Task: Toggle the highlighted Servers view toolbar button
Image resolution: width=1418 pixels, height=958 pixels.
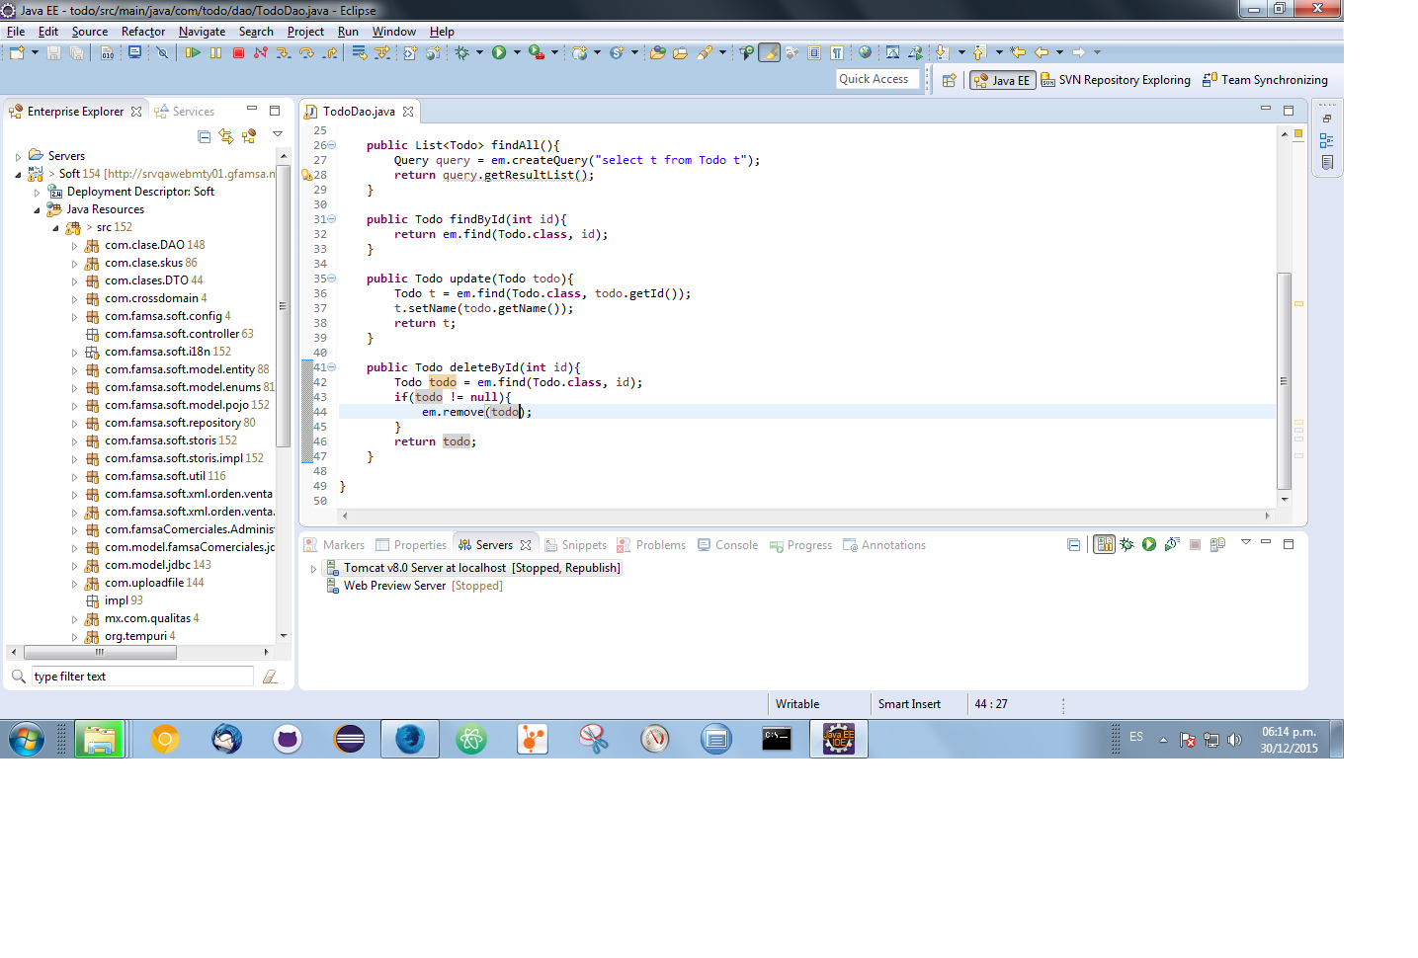Action: coord(1104,544)
